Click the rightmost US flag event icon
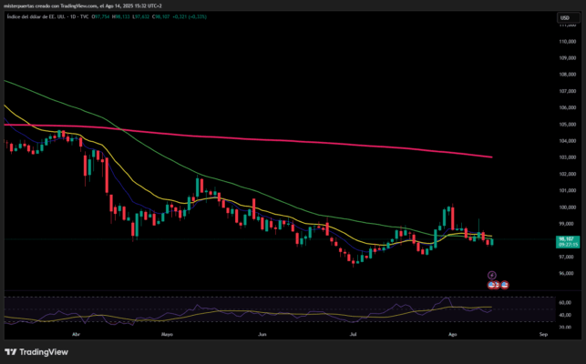586x364 pixels. point(505,285)
